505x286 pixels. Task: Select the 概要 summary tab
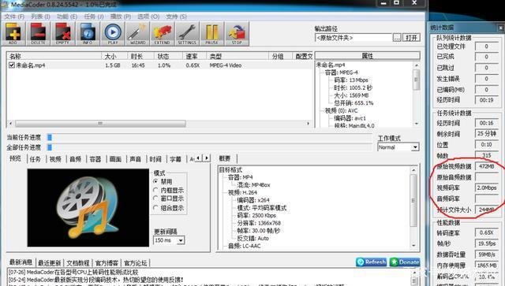[x=225, y=158]
